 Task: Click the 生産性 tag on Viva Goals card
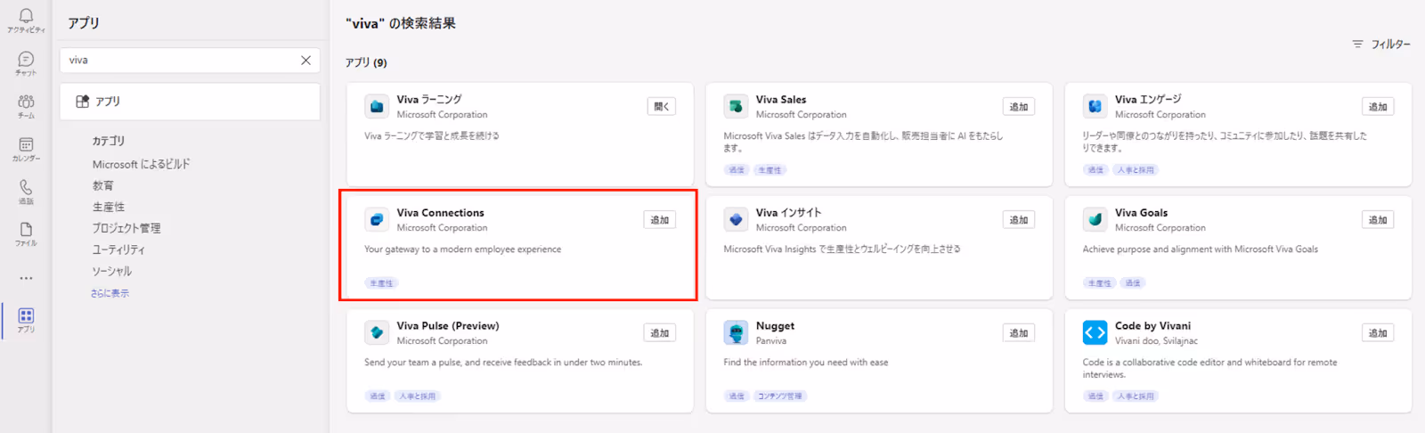1099,283
